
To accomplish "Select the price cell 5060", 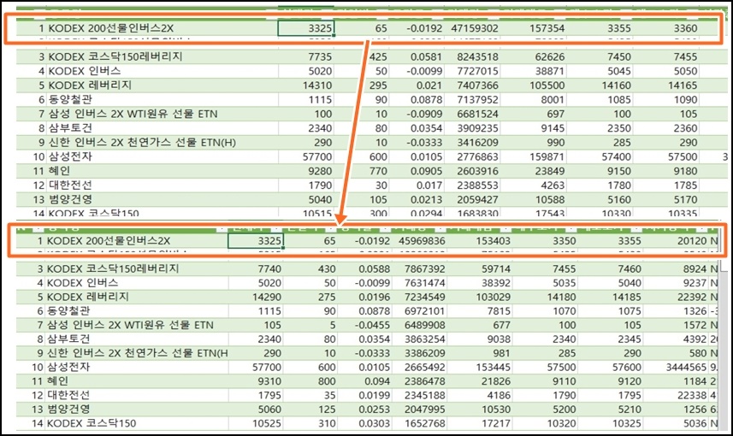I will [256, 409].
